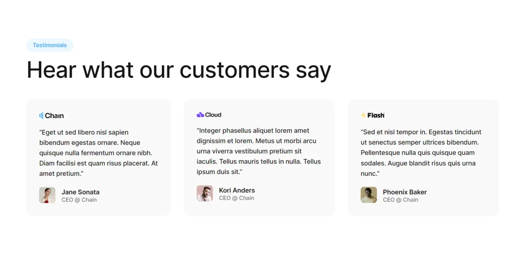This screenshot has width=525, height=255.
Task: Click the 'Cloud' wordmark text in middle card
Action: coord(213,115)
